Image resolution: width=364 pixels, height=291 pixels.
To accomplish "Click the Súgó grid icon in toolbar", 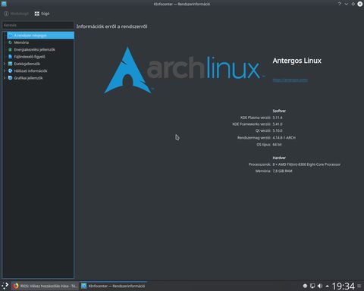I will click(x=37, y=14).
